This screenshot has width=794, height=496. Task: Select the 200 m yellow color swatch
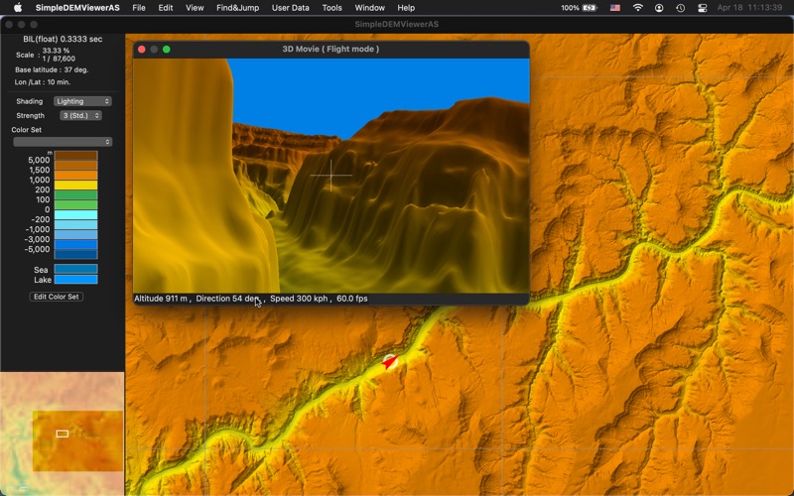pos(76,186)
